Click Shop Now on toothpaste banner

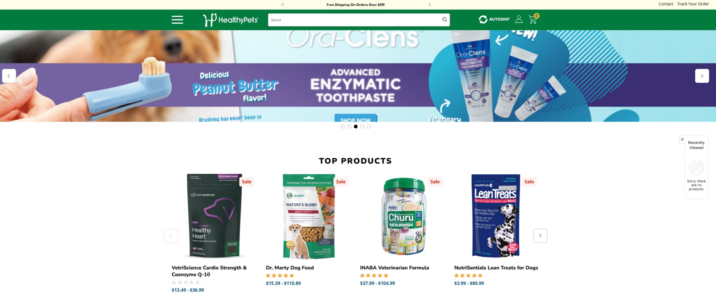pyautogui.click(x=356, y=118)
